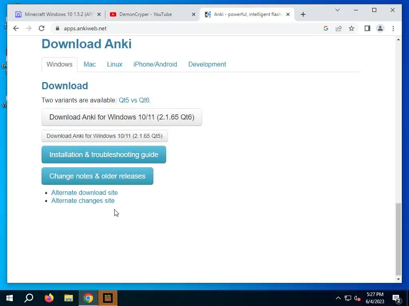Open the Windows Start menu
Image resolution: width=409 pixels, height=306 pixels.
[10, 298]
